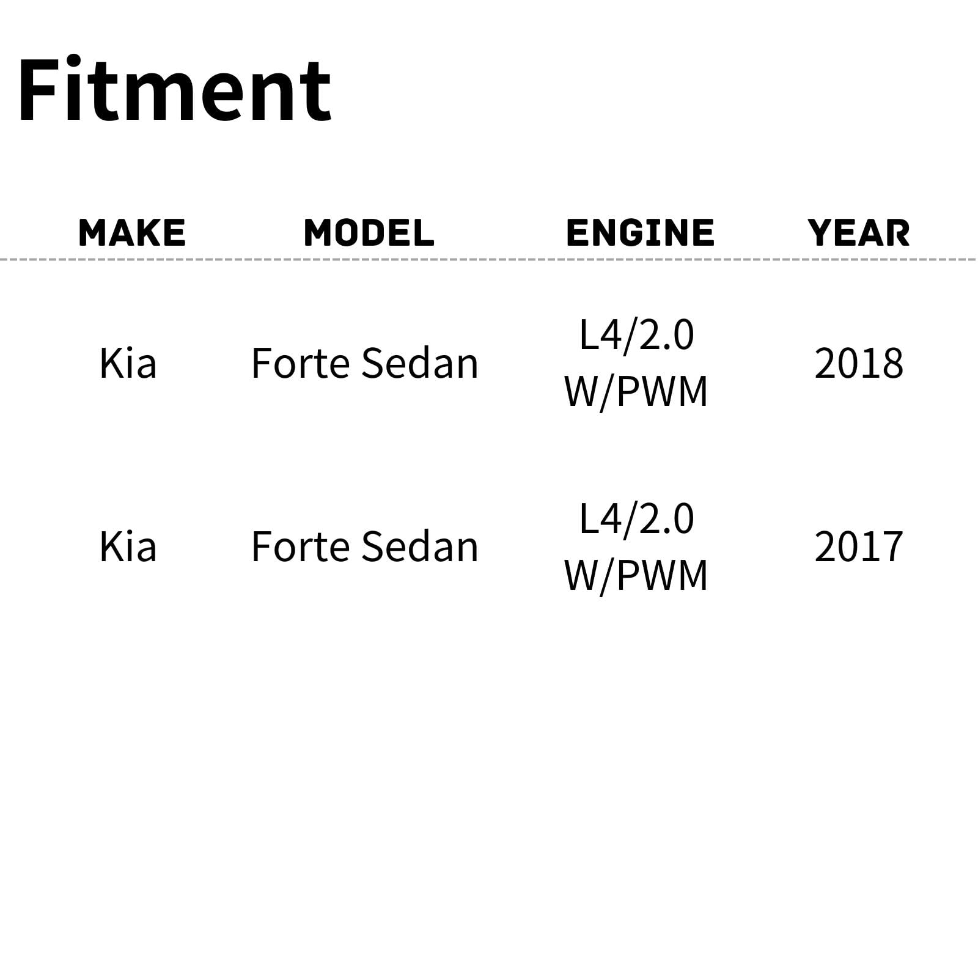Select the MODEL column header
Screen dimensions: 978x978
pos(369,233)
